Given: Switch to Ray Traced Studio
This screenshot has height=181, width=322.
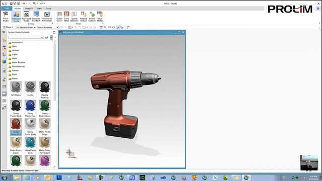Looking at the screenshot, I should click(26, 17).
